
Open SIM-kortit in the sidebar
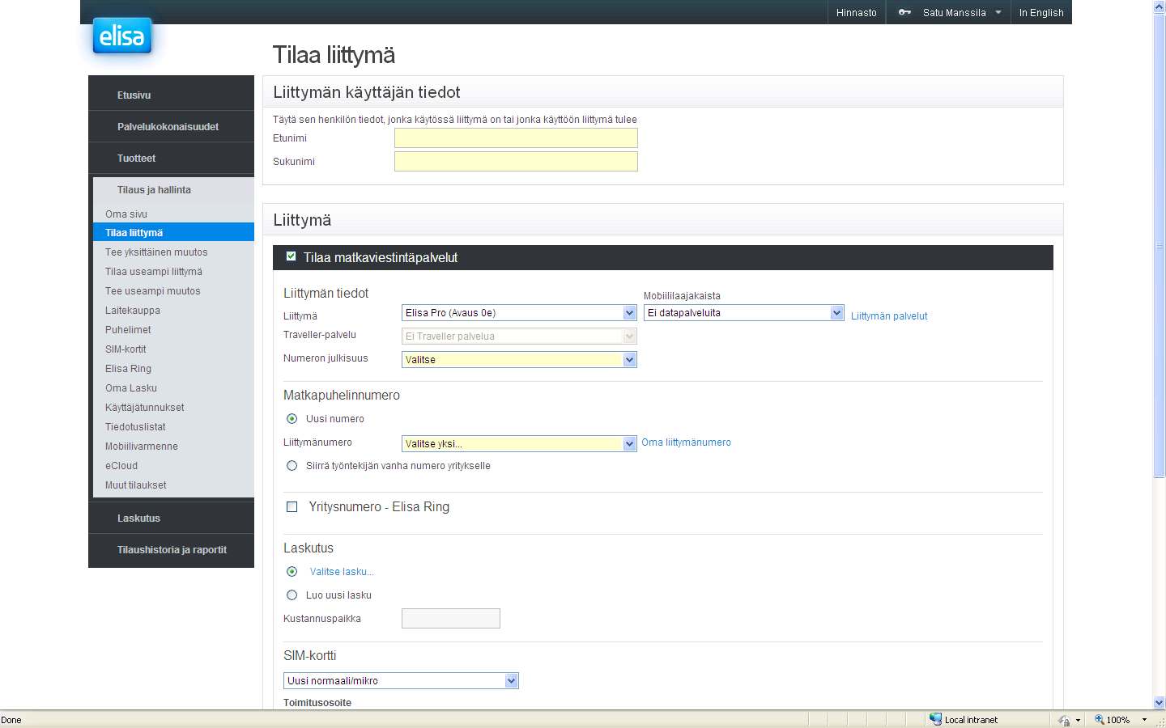[126, 349]
